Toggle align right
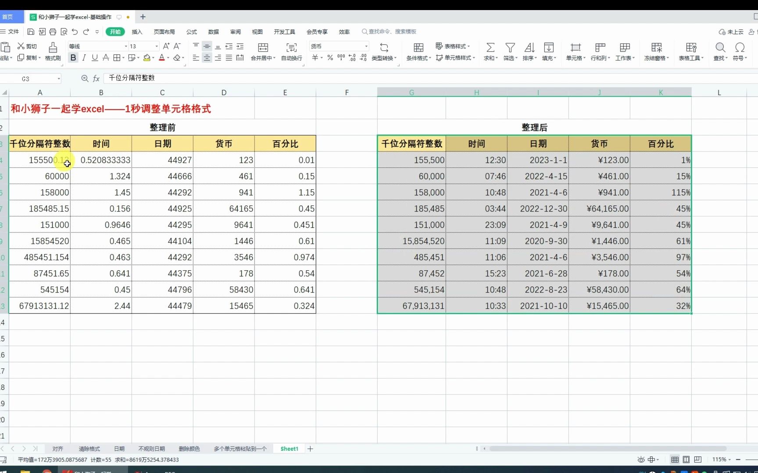 tap(218, 58)
